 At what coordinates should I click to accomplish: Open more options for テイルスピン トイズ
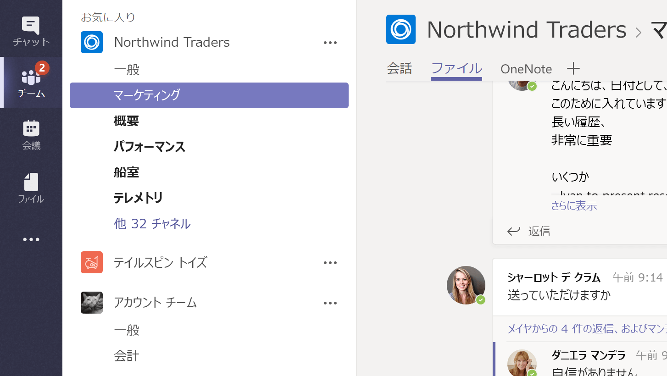coord(330,263)
